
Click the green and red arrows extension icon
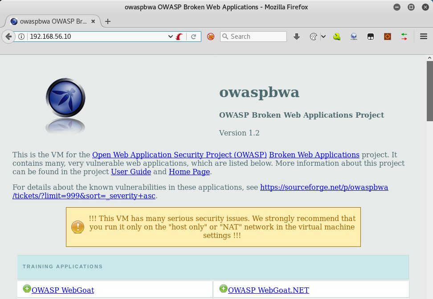pyautogui.click(x=404, y=37)
